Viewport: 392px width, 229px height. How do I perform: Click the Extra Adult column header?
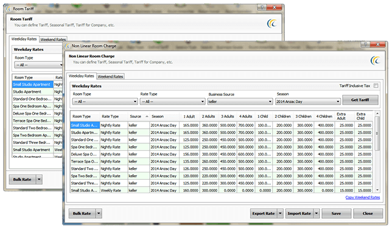pyautogui.click(x=344, y=116)
